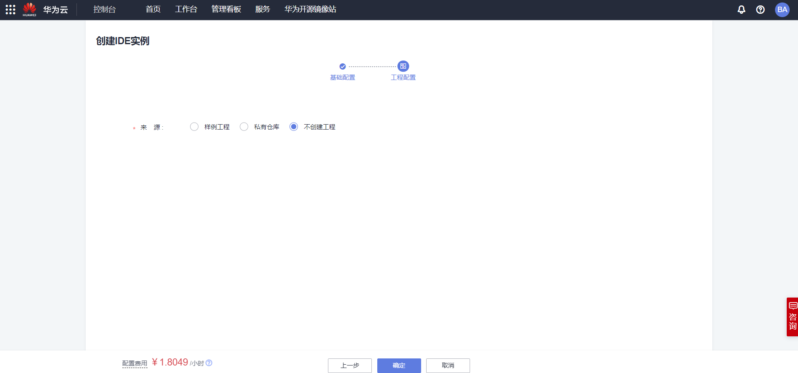Select the 私有仓库 radio option
The image size is (798, 373).
pos(244,127)
